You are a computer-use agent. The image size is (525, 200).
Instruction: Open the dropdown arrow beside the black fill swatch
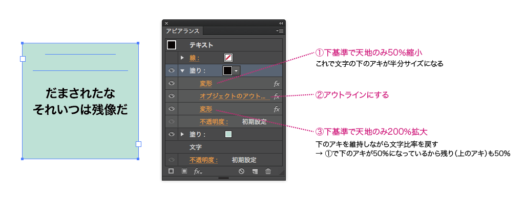[x=237, y=70]
